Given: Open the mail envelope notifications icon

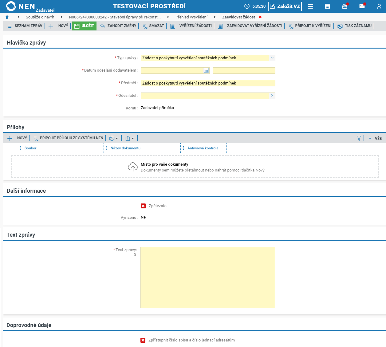Looking at the screenshot, I should click(362, 6).
